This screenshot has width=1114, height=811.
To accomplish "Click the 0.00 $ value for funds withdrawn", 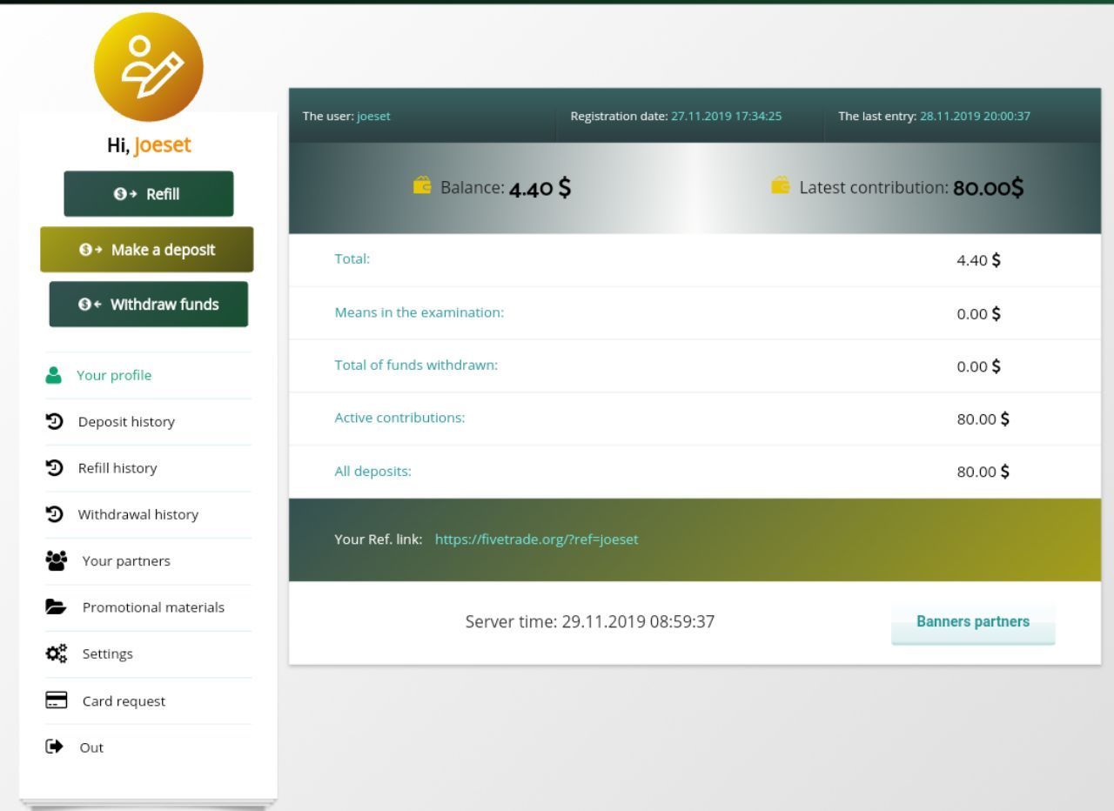I will [978, 366].
